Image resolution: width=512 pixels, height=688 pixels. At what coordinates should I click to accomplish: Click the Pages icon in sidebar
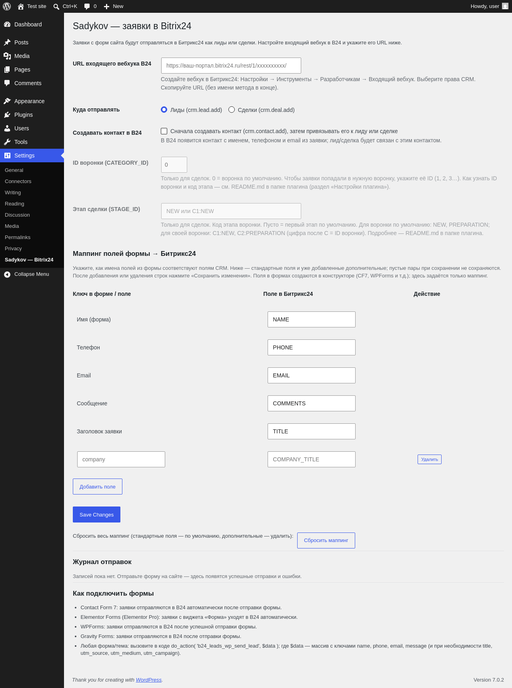7,70
